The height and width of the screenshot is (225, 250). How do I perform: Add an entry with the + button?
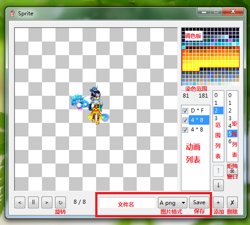pos(218,202)
